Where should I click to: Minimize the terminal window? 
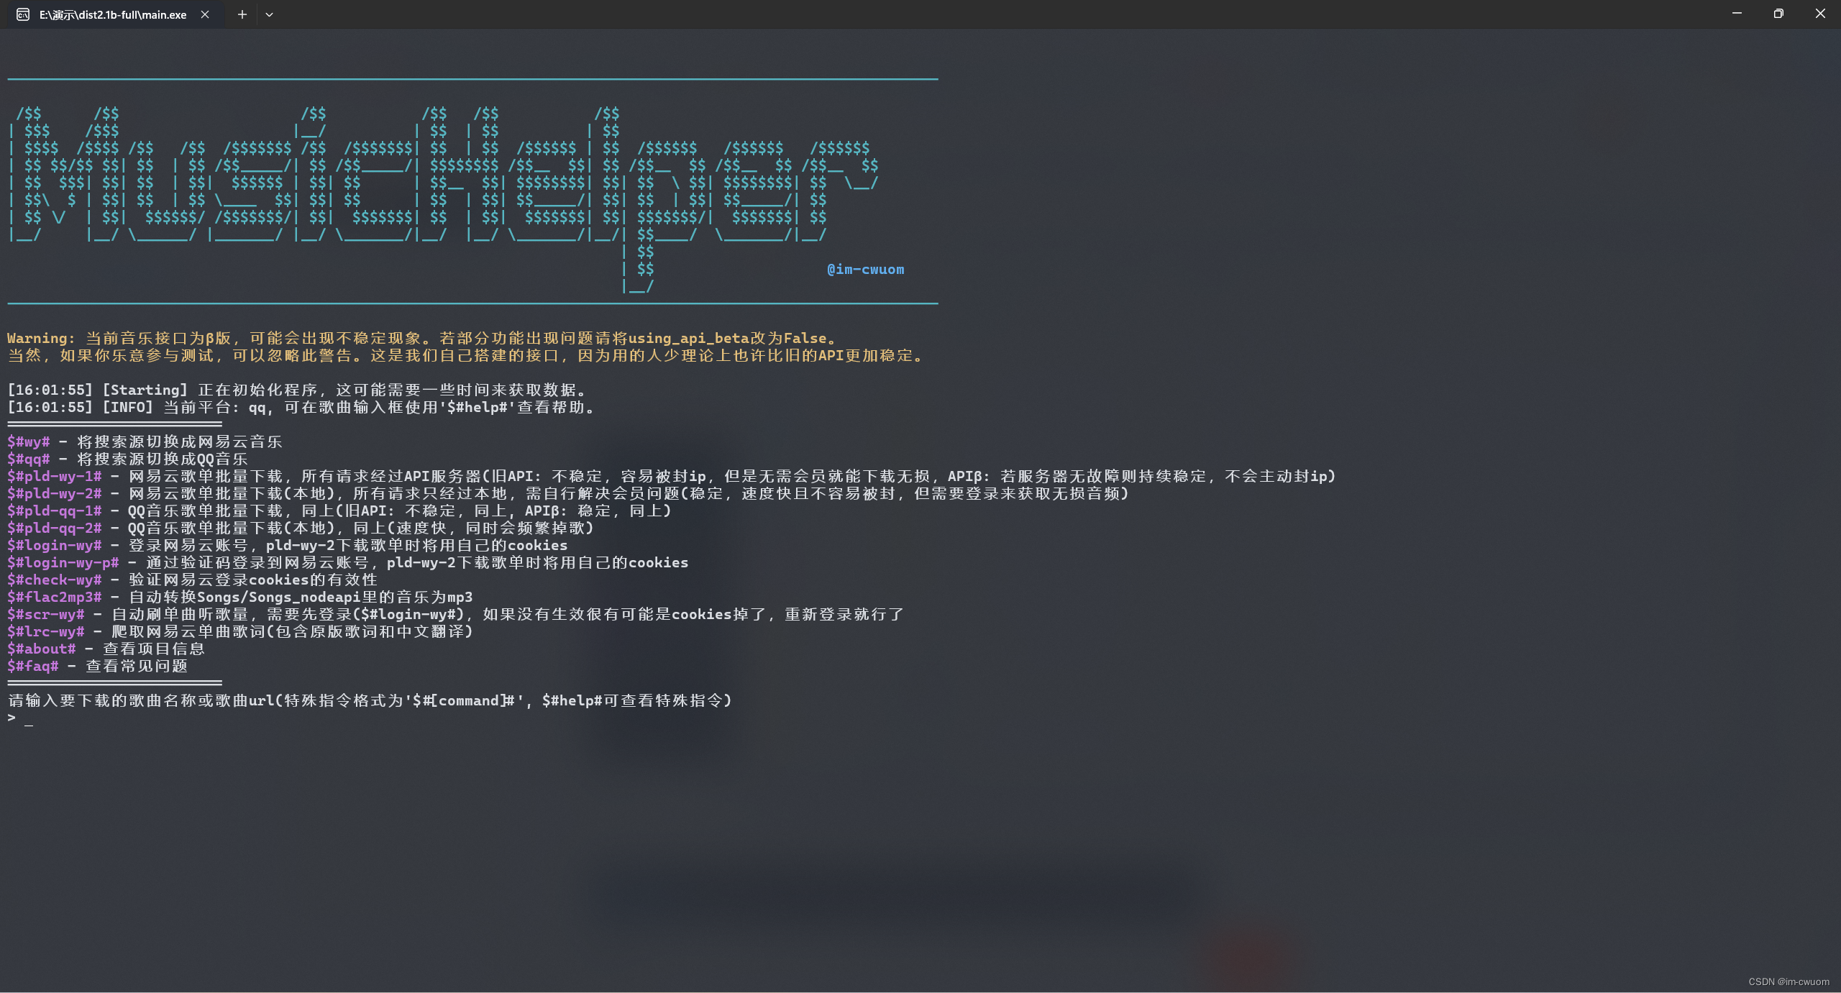pos(1737,14)
